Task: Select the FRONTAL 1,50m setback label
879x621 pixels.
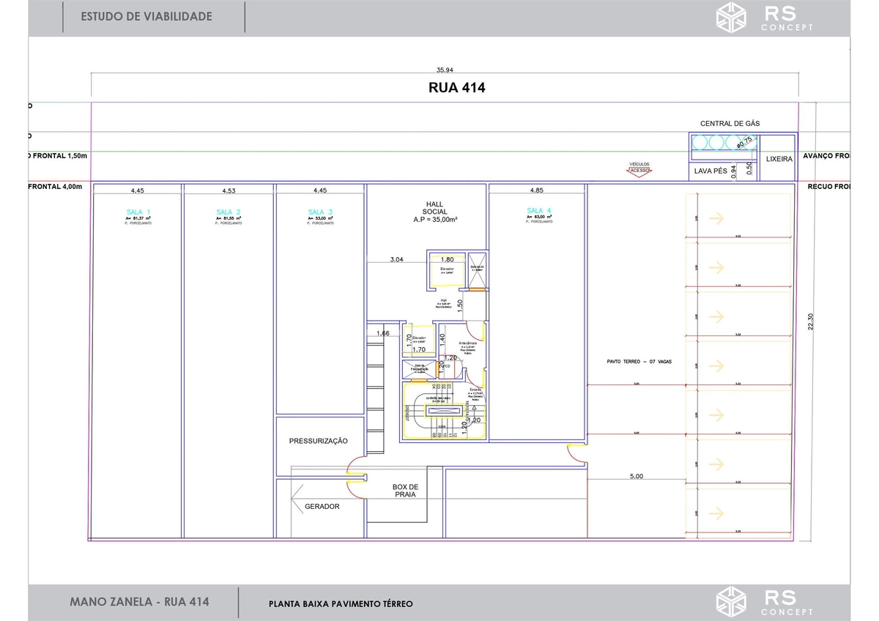Action: [59, 156]
